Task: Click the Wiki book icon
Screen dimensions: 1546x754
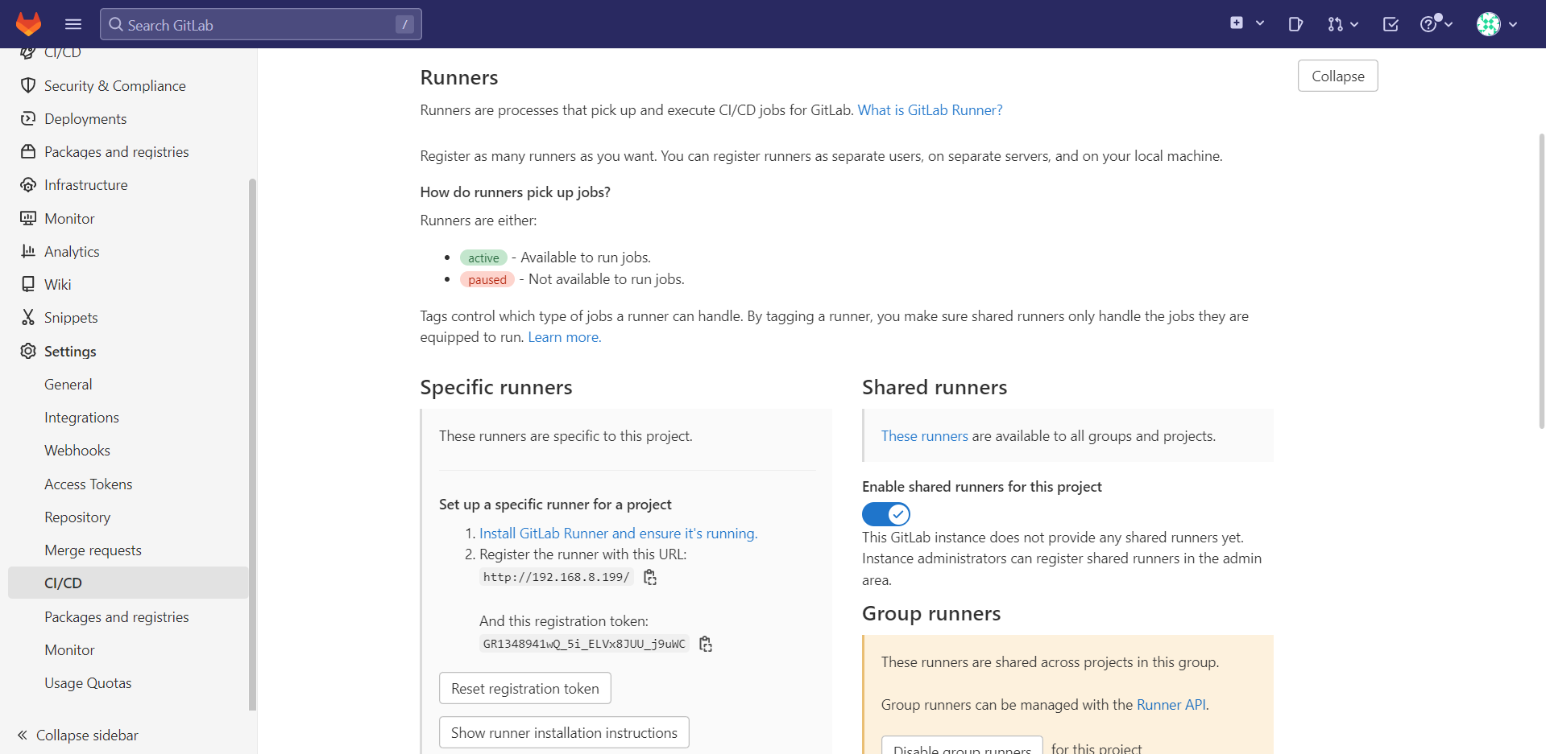Action: [28, 284]
